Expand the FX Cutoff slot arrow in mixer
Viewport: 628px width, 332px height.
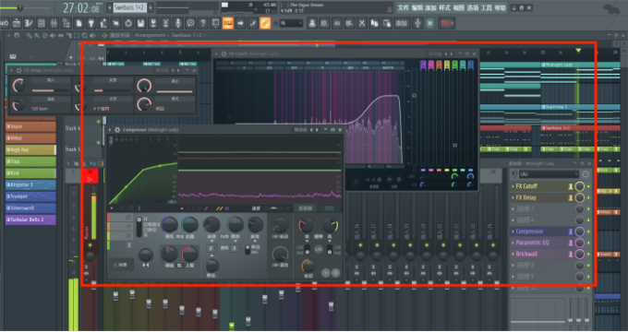pos(513,186)
